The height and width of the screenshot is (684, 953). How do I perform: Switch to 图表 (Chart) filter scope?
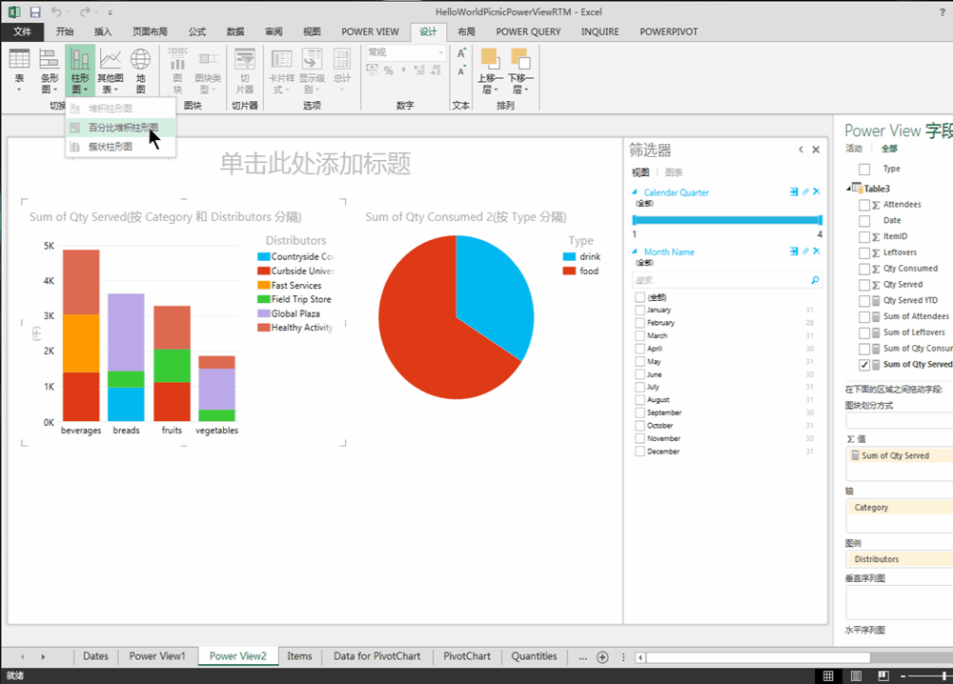[x=674, y=172]
